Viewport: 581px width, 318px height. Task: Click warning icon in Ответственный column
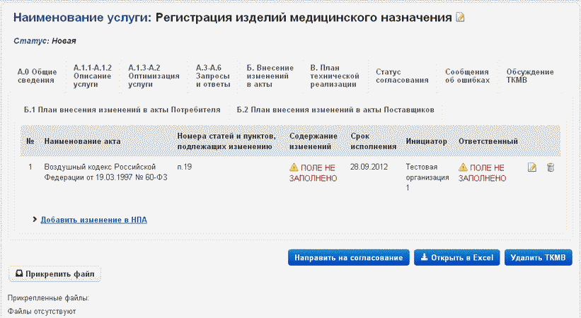point(463,167)
